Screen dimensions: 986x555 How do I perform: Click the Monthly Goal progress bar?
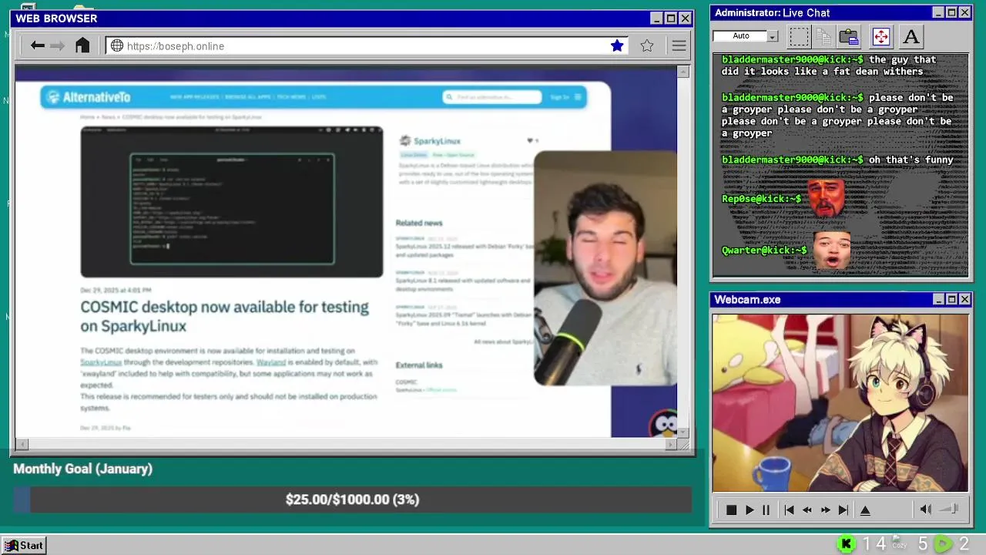click(x=352, y=499)
